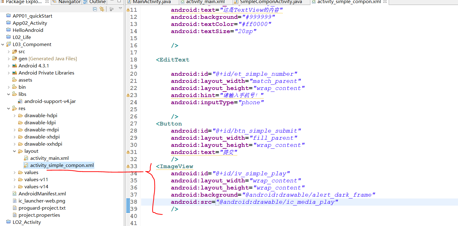This screenshot has width=458, height=226.
Task: Click the Android 4.3.1 library icon
Action: click(15, 66)
